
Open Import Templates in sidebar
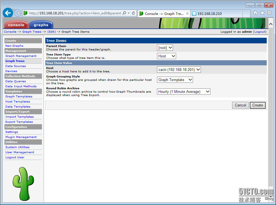[x=19, y=117]
